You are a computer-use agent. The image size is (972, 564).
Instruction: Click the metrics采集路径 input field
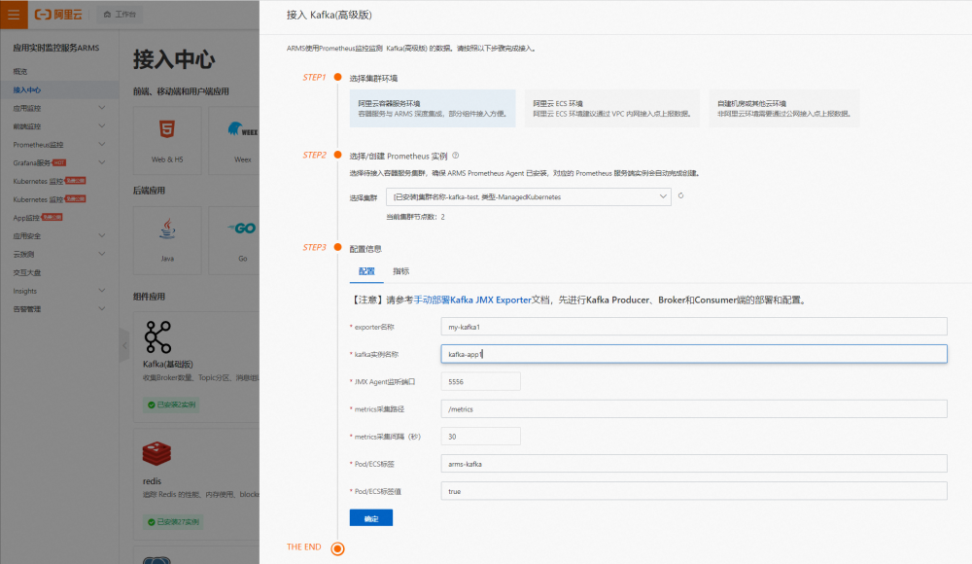pyautogui.click(x=694, y=408)
